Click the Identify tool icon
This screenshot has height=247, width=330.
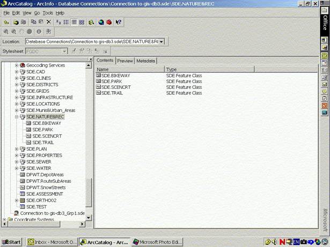(39, 32)
